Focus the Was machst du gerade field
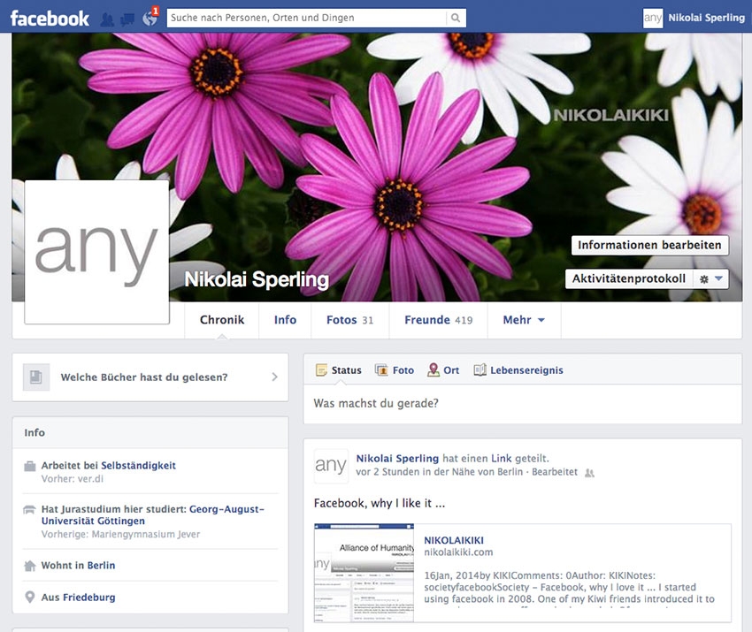The width and height of the screenshot is (752, 632). click(x=522, y=404)
